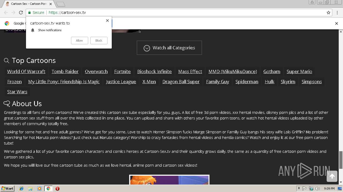This screenshot has width=343, height=192.
Task: Open a new browser tab
Action: 61,4
